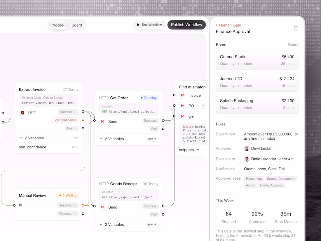Click the GET URL field in HTTP Goods Receipt
The image size is (321, 241).
[129, 195]
